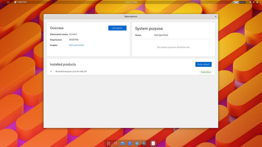Launch Terminal from the dock
This screenshot has width=262, height=147.
(144, 143)
